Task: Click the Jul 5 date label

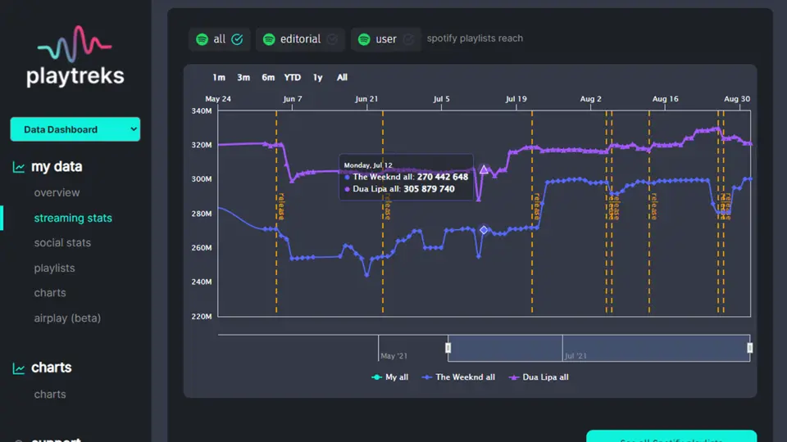Action: (x=442, y=99)
